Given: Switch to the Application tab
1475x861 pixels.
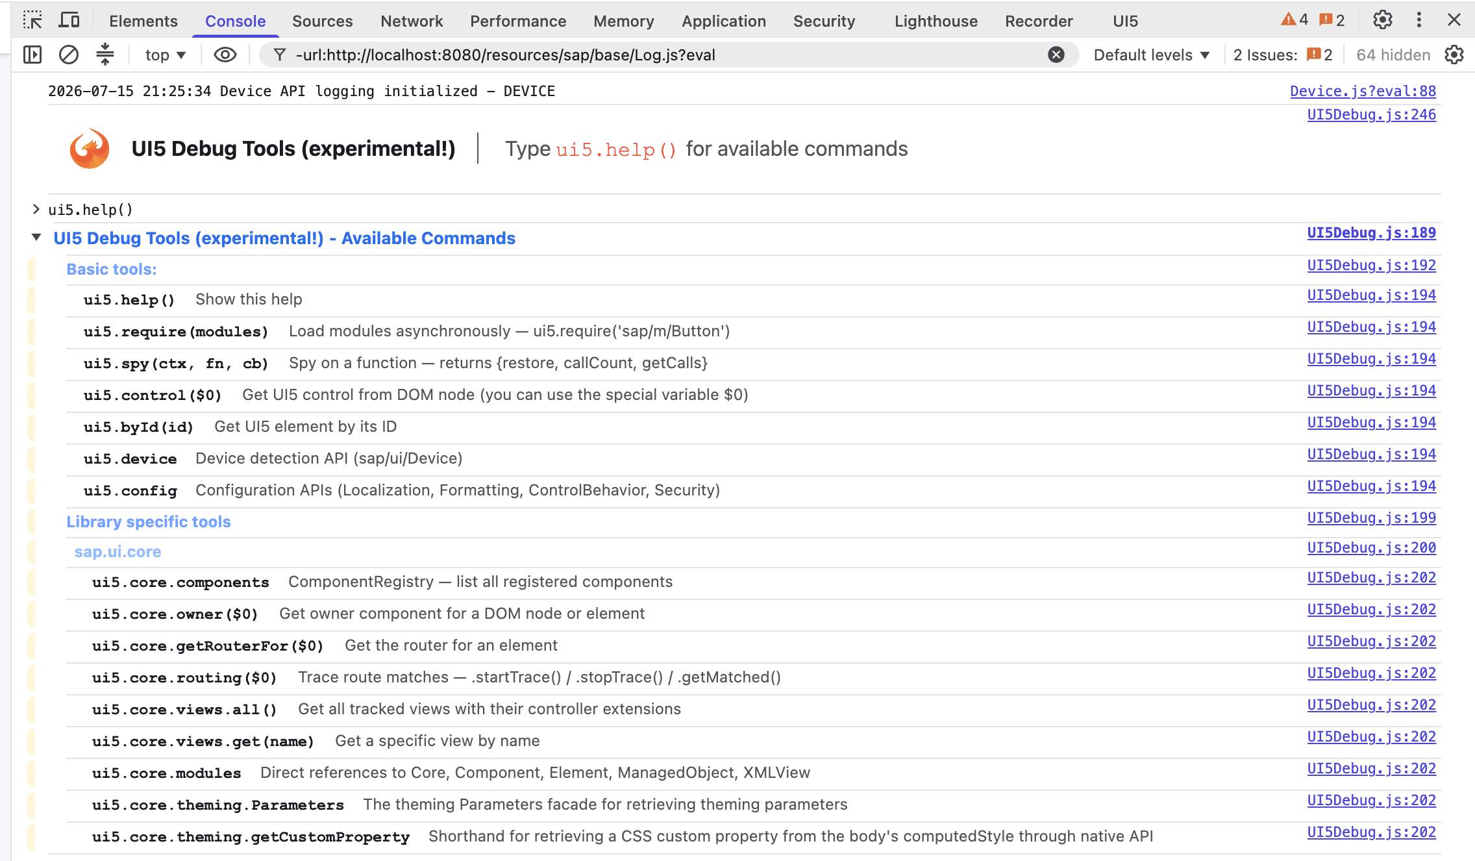Looking at the screenshot, I should coord(724,21).
